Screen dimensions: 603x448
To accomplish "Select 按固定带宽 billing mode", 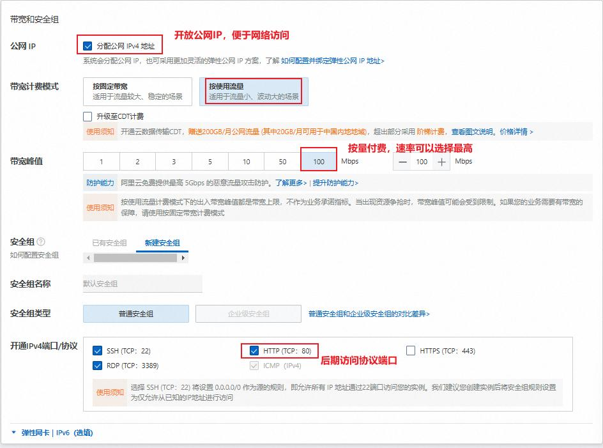I will [138, 91].
